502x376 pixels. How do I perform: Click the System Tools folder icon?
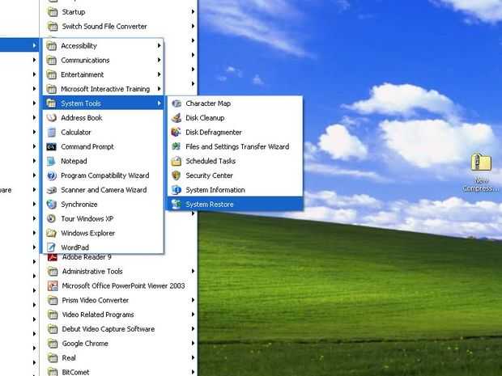coord(52,104)
